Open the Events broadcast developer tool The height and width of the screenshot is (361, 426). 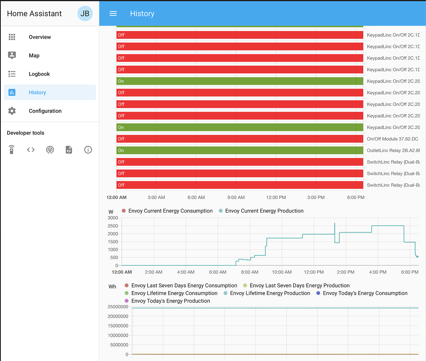point(50,150)
